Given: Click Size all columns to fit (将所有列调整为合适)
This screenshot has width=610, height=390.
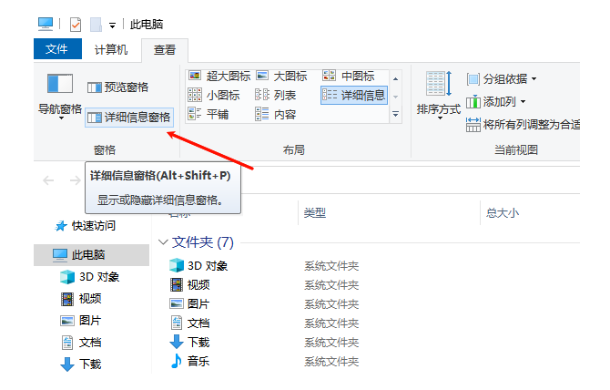Looking at the screenshot, I should 523,125.
